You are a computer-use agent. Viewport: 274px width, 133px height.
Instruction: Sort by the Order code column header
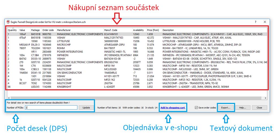[x=48, y=30]
